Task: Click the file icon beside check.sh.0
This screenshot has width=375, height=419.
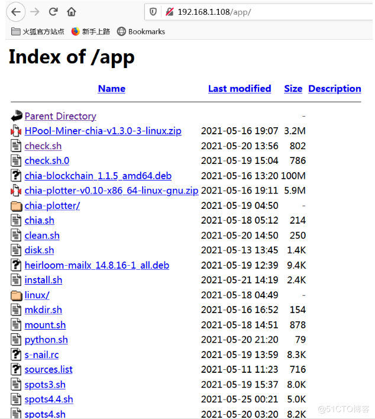Action: click(x=16, y=160)
